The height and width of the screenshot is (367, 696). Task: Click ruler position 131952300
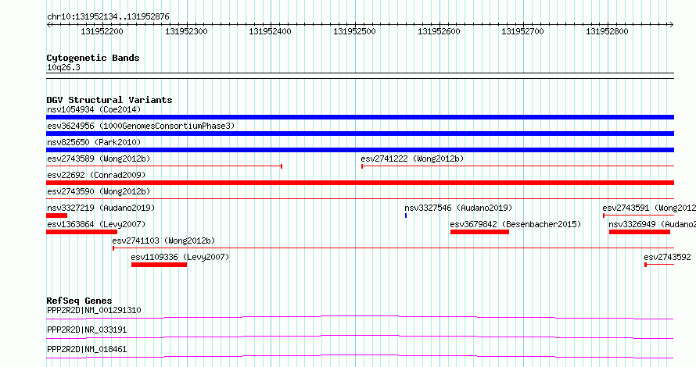point(186,31)
